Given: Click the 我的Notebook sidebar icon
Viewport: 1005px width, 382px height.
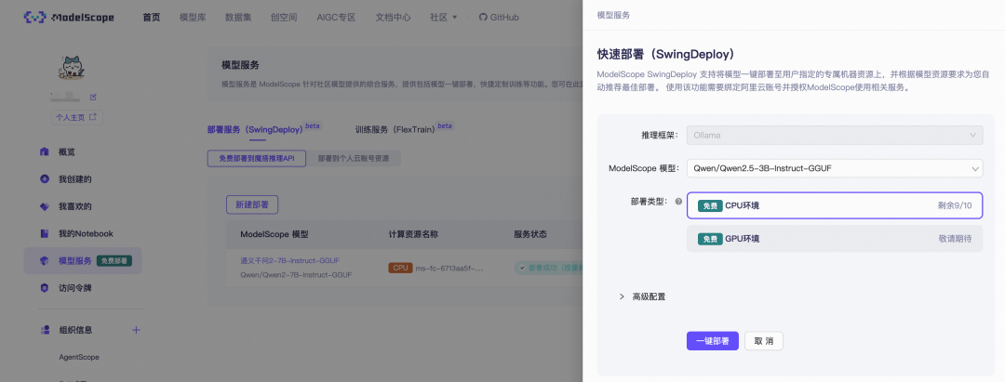Looking at the screenshot, I should pyautogui.click(x=45, y=233).
